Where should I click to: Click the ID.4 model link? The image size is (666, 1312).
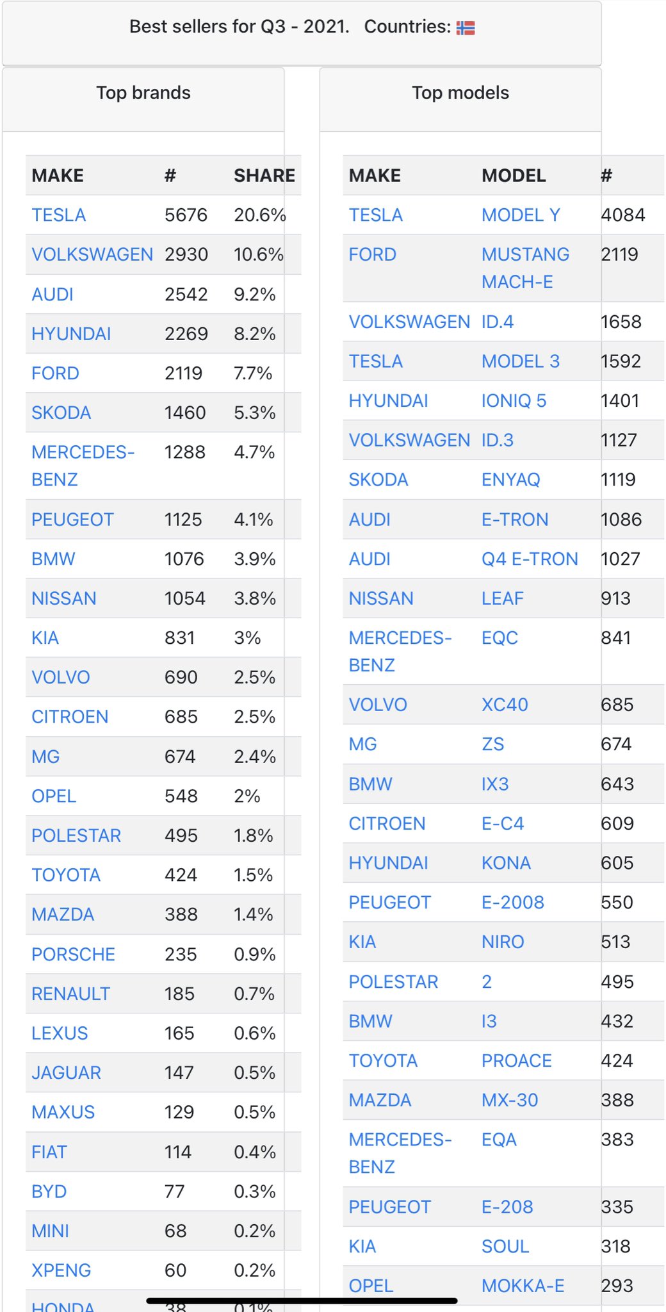(498, 322)
